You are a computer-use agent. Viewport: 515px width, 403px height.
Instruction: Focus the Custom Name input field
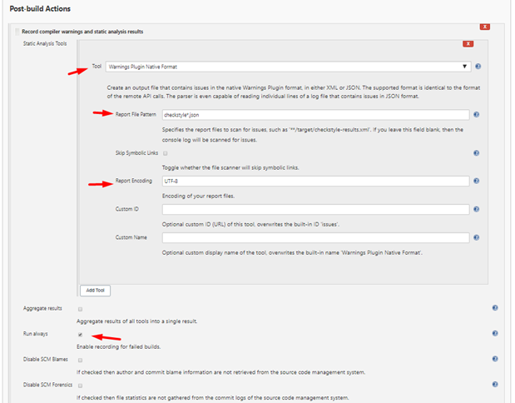point(315,237)
